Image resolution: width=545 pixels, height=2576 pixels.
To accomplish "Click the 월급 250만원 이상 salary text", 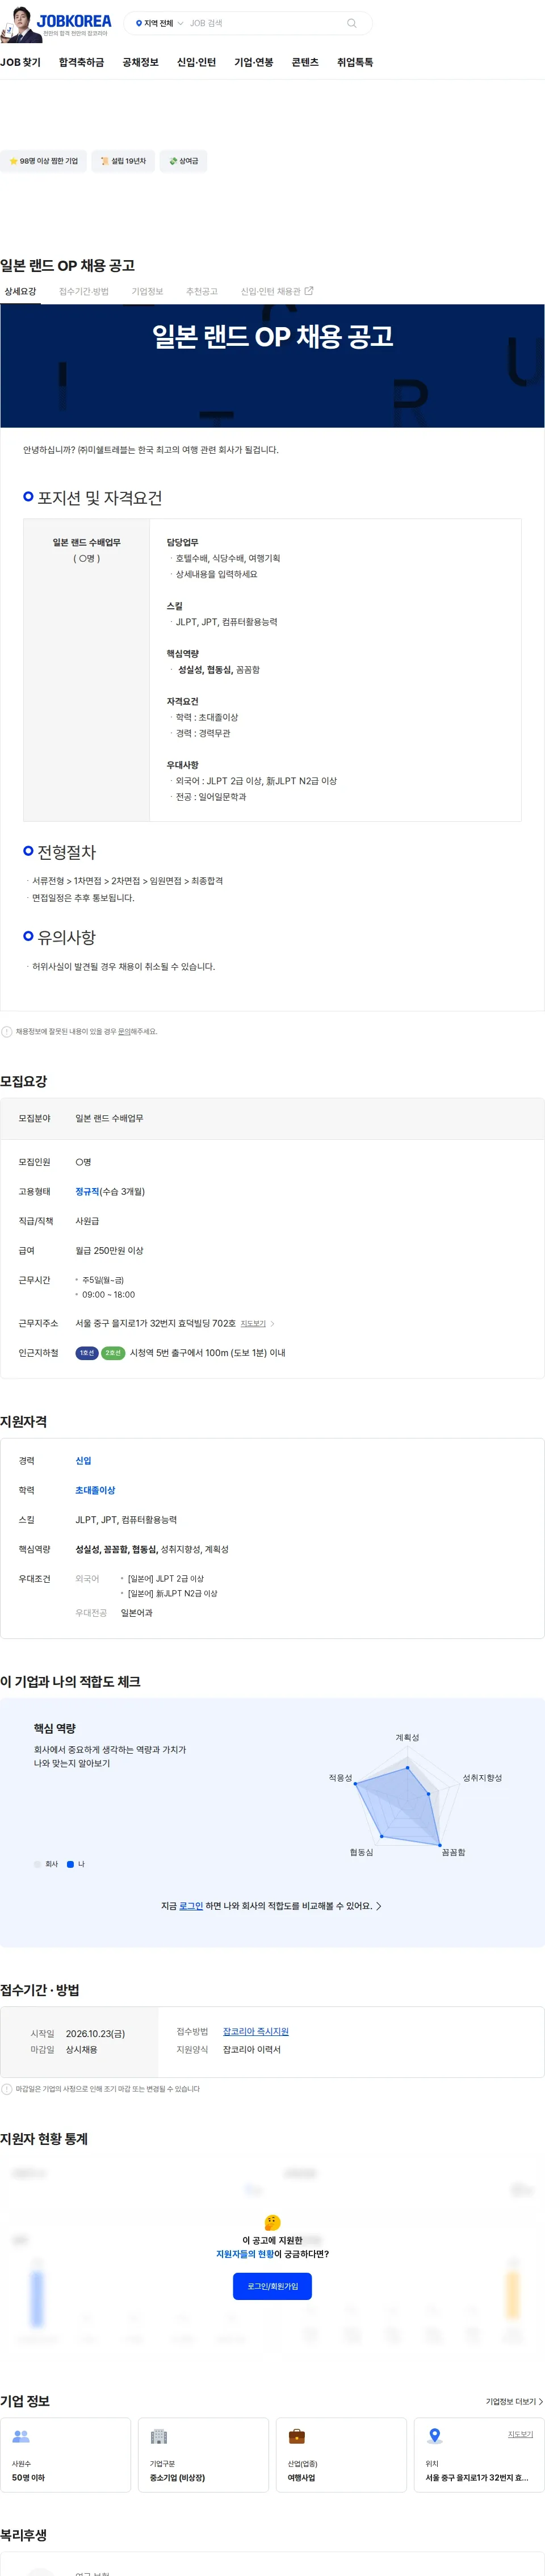I will tap(109, 1250).
